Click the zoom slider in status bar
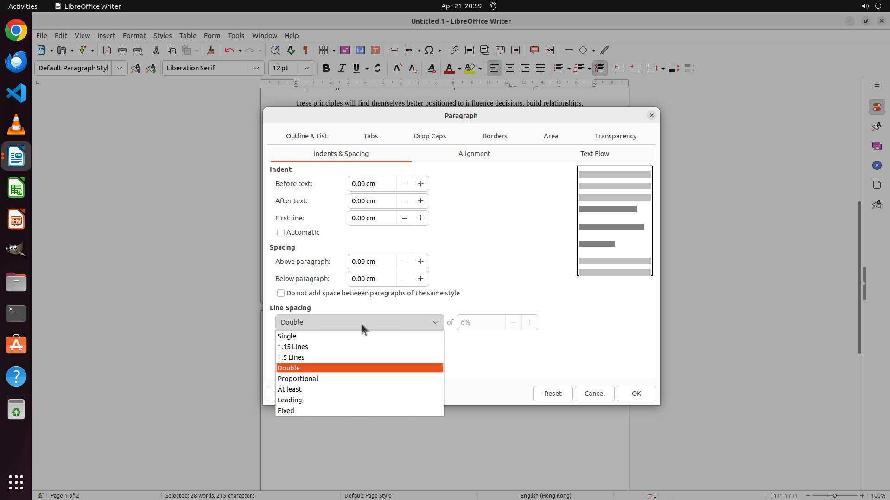Image resolution: width=890 pixels, height=500 pixels. [x=834, y=495]
